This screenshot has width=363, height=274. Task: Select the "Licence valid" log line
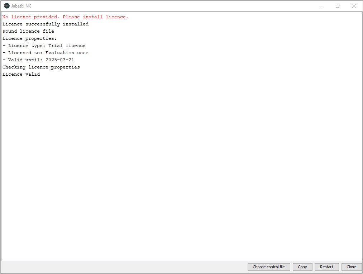coord(21,74)
